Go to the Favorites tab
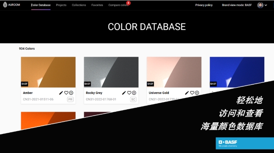The height and width of the screenshot is (153, 274). tap(97, 5)
